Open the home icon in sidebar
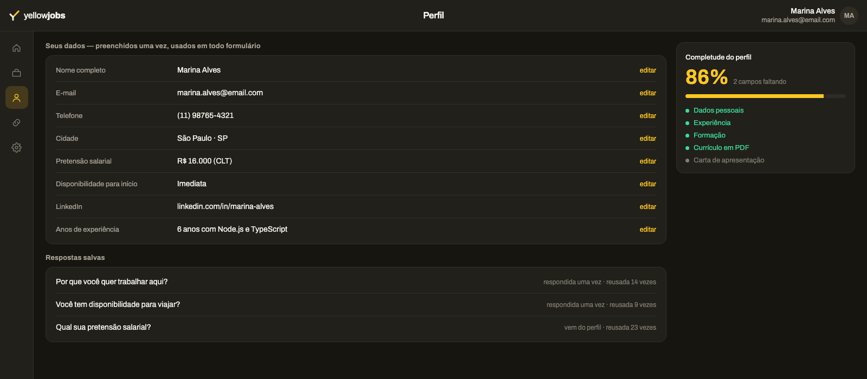Viewport: 867px width, 379px height. click(17, 48)
